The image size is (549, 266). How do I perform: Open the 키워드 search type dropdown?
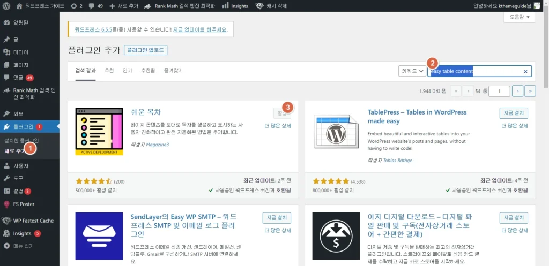(412, 71)
